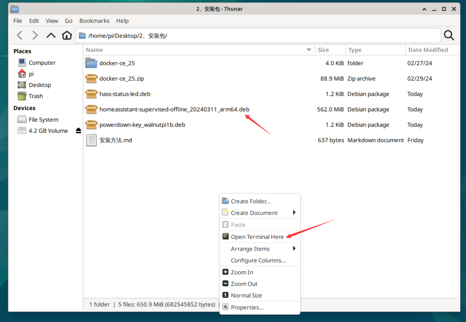Select file name hass-status-led.deb
Viewport: 466px width, 322px height.
point(125,94)
